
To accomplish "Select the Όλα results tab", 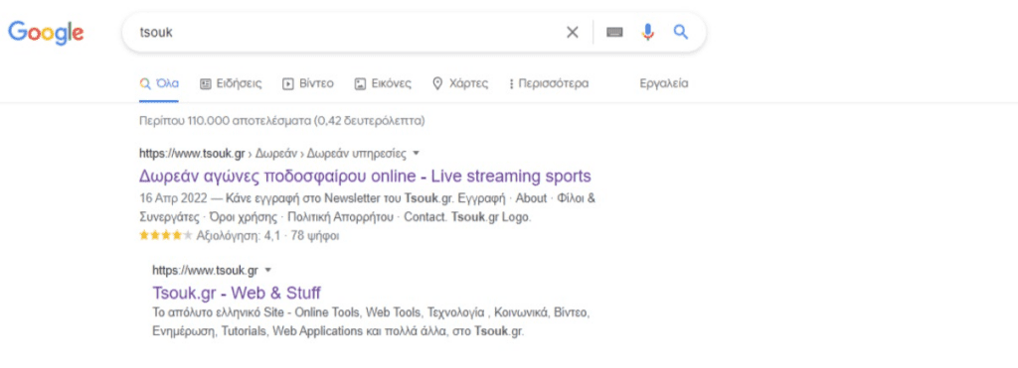I will click(x=159, y=83).
